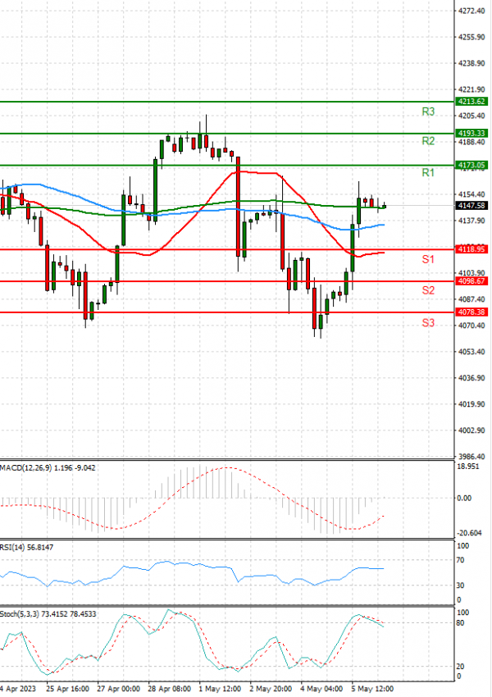
Task: Click the 4087.40 price axis value
Action: (471, 299)
